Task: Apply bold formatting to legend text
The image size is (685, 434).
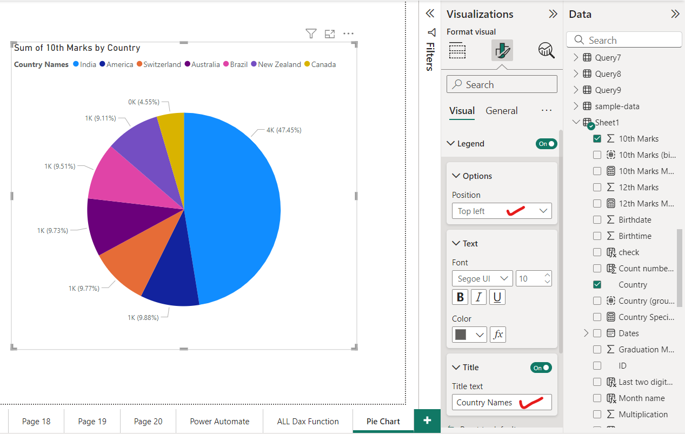Action: point(460,297)
